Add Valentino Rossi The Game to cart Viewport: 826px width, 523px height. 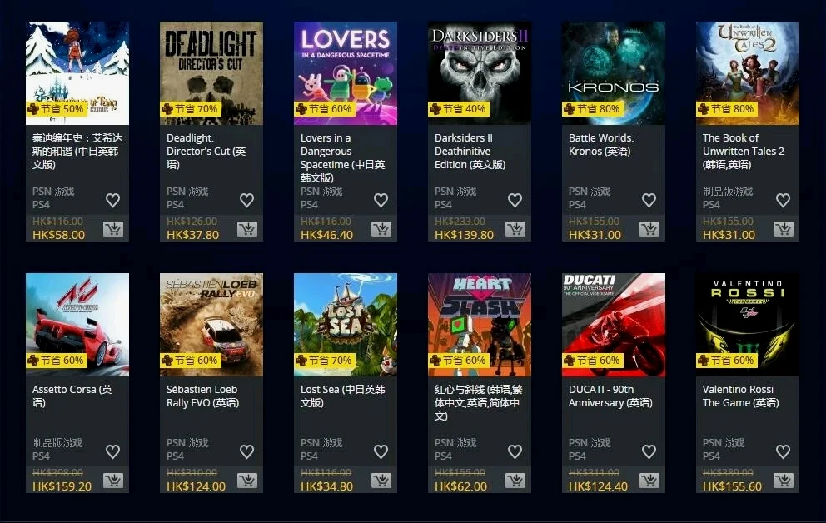[784, 481]
